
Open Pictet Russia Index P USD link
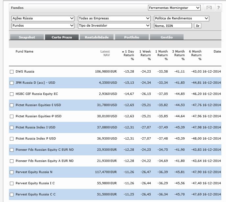[x=36, y=138]
